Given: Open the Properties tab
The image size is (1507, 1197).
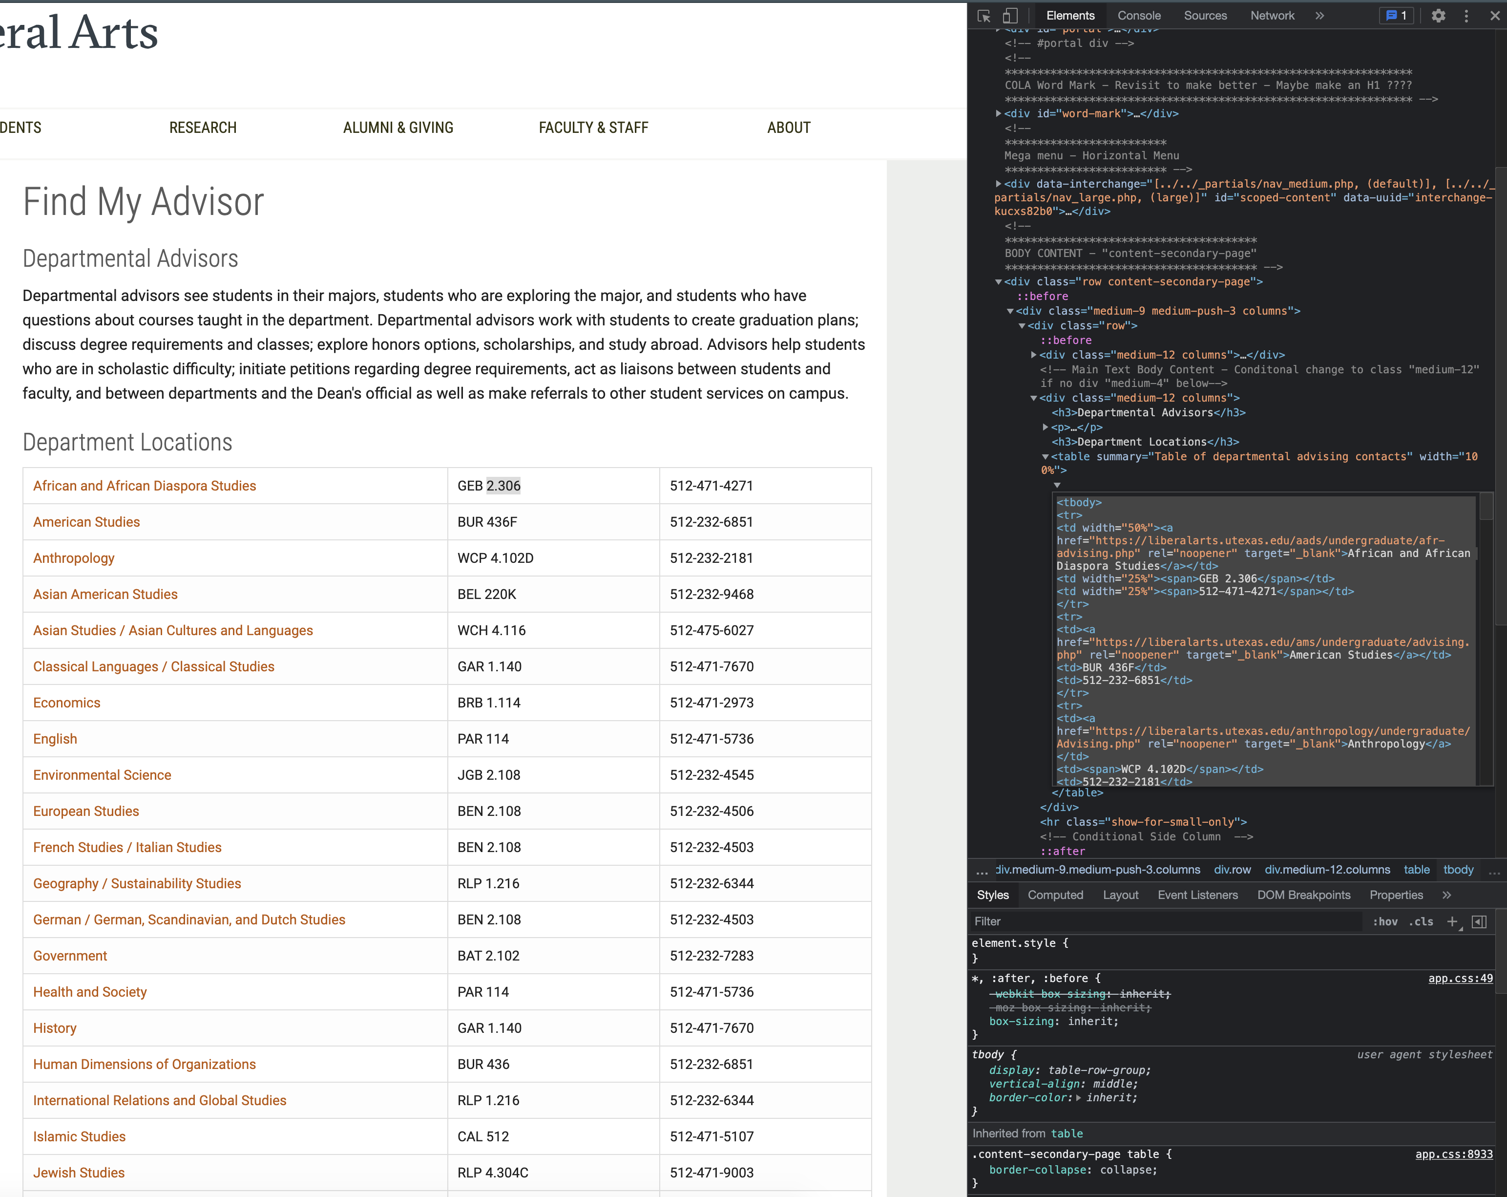Looking at the screenshot, I should (1396, 895).
